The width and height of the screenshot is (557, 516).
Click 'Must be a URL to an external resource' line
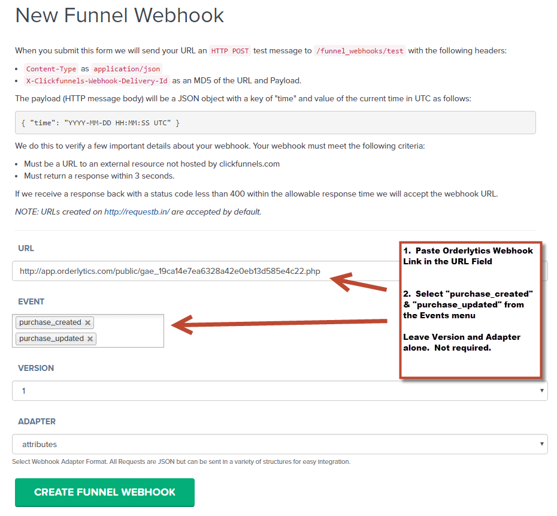[x=152, y=164]
